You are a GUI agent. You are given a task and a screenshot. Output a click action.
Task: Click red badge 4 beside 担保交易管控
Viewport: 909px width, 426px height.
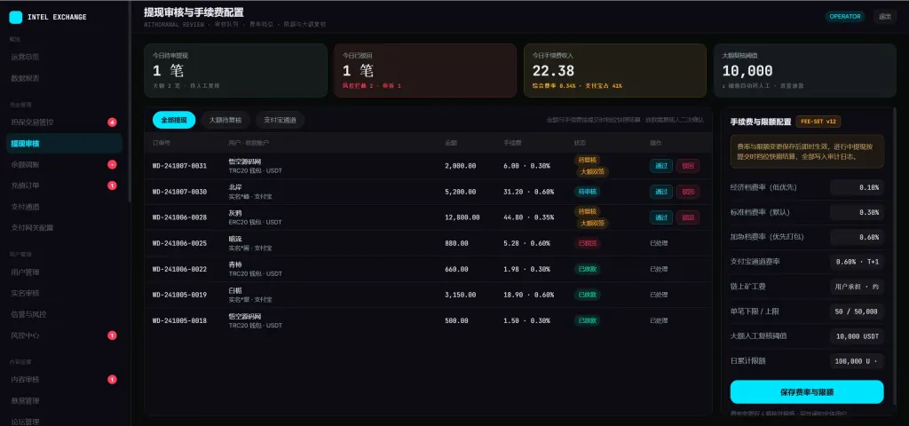(112, 122)
